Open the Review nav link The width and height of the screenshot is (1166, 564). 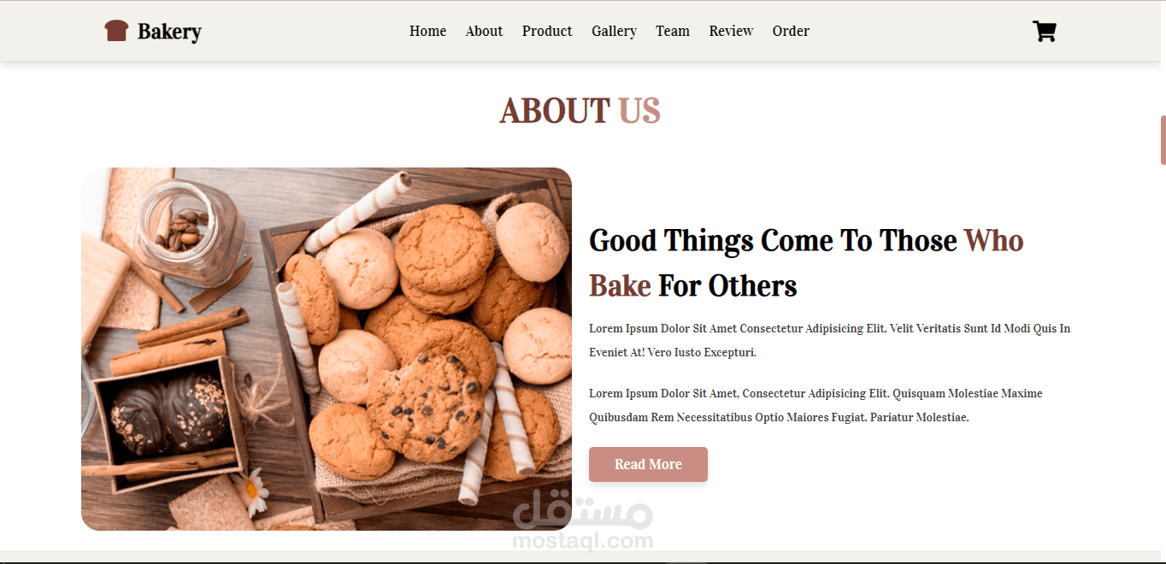pyautogui.click(x=731, y=31)
